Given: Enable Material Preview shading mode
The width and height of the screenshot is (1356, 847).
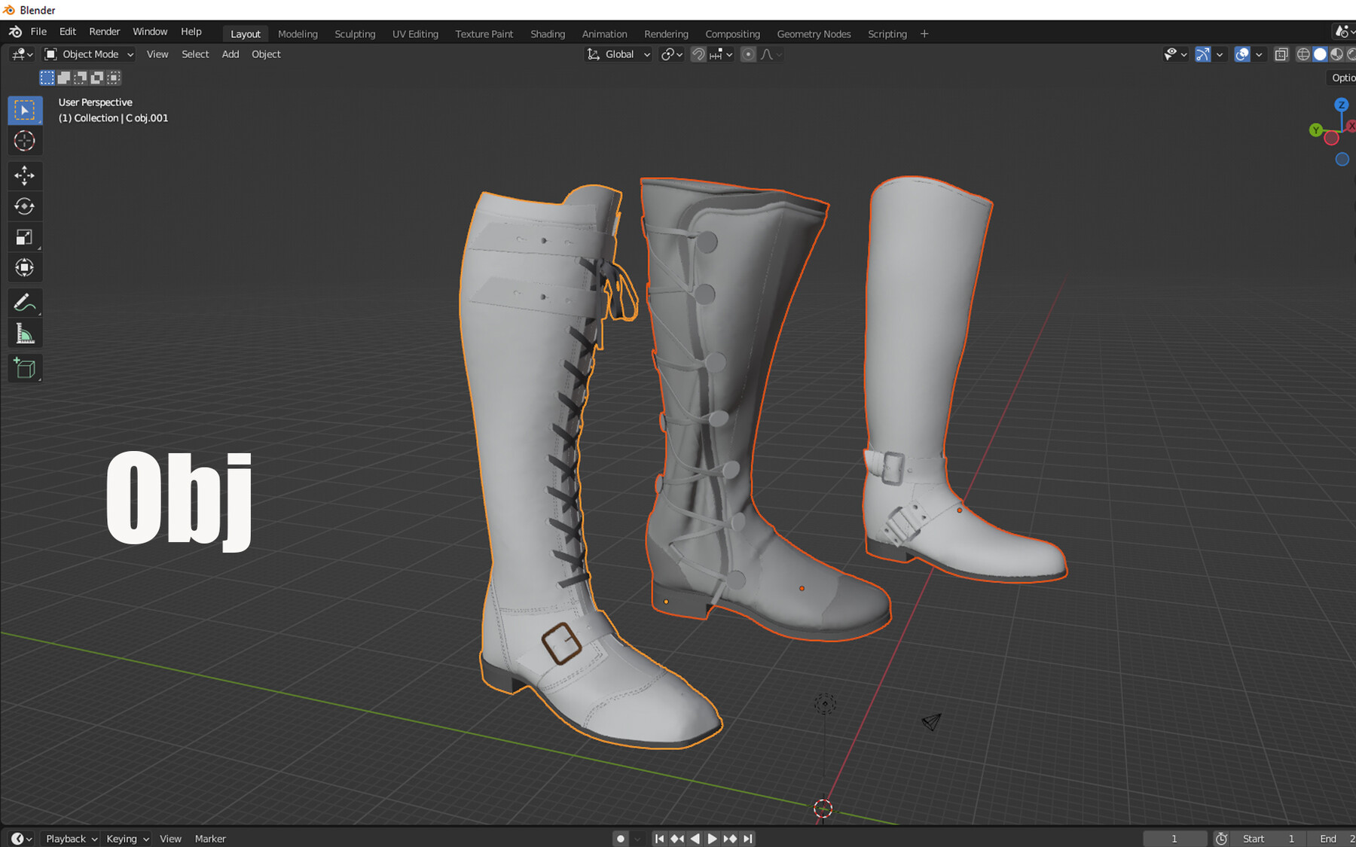Looking at the screenshot, I should click(1336, 54).
